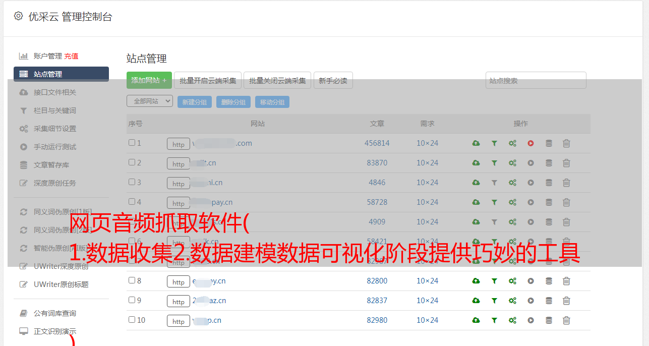The height and width of the screenshot is (346, 649).
Task: Click into the 站点搜索 search field
Action: (536, 80)
